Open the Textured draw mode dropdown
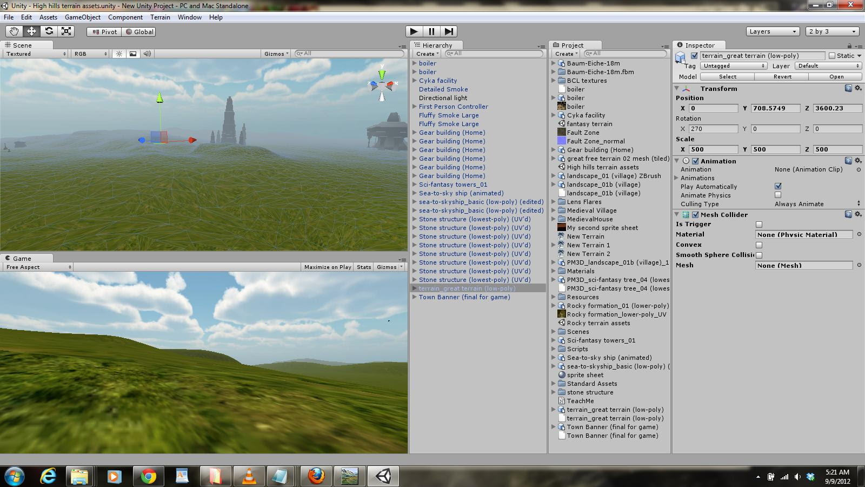This screenshot has width=865, height=487. [36, 54]
